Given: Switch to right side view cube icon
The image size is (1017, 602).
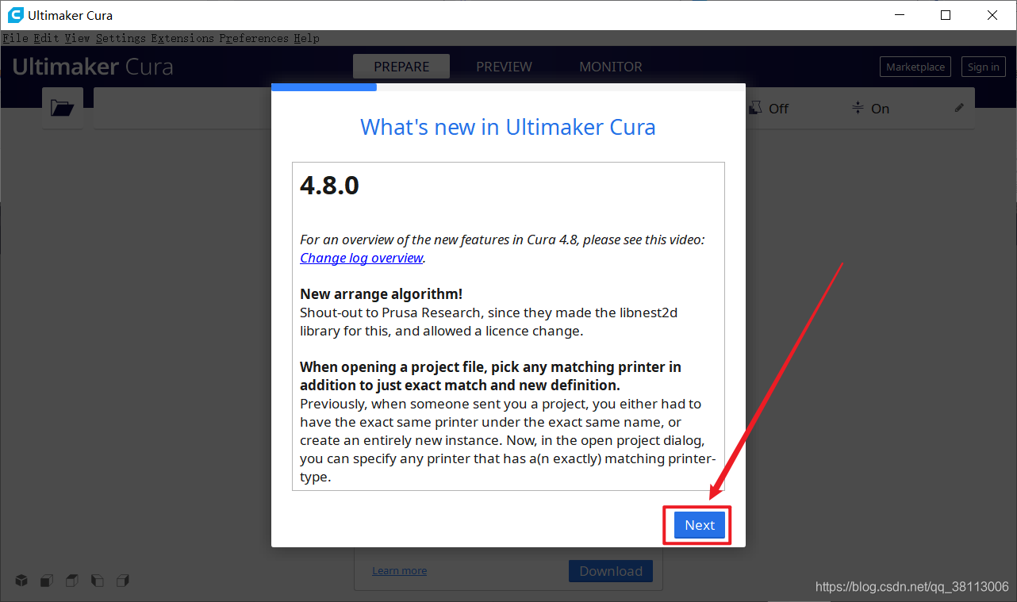Looking at the screenshot, I should (x=123, y=581).
